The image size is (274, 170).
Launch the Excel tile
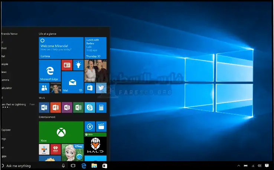coord(78,107)
